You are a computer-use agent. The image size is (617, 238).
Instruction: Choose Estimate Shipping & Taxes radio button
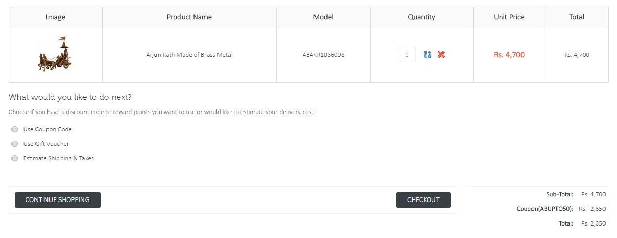(15, 158)
